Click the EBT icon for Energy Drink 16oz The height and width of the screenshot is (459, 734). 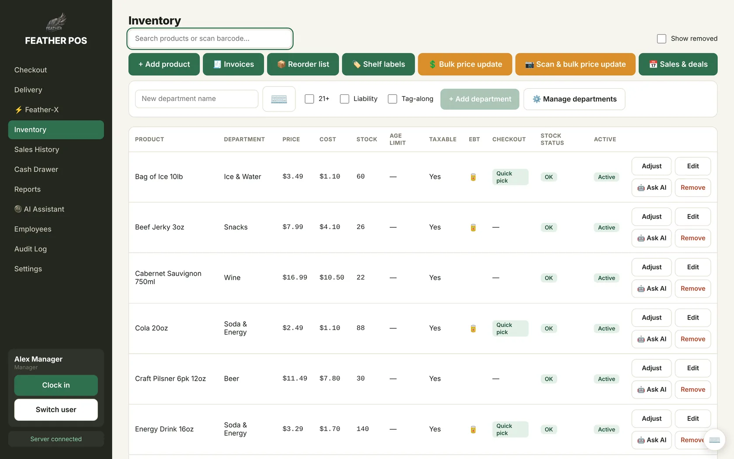(x=473, y=429)
